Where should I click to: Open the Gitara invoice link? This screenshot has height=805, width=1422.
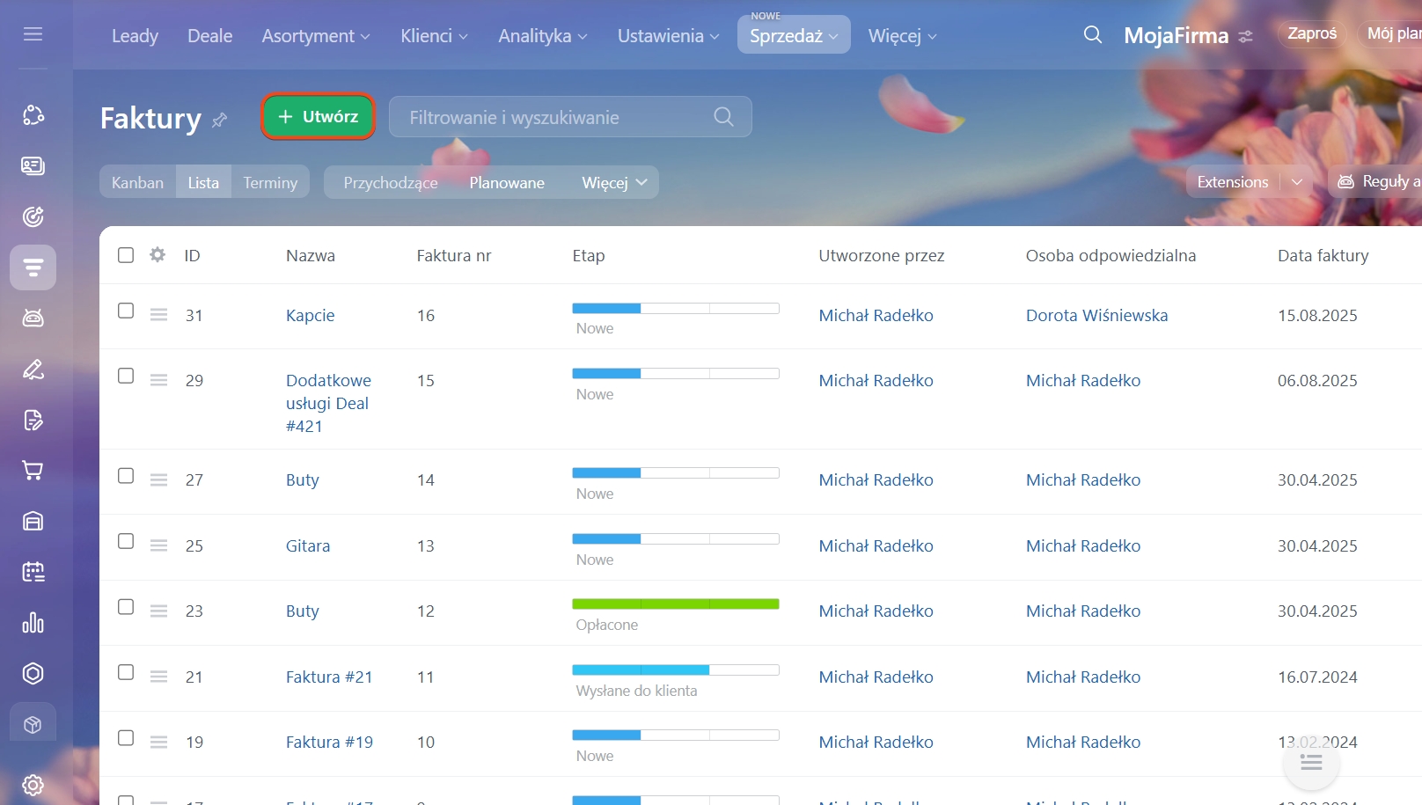308,545
